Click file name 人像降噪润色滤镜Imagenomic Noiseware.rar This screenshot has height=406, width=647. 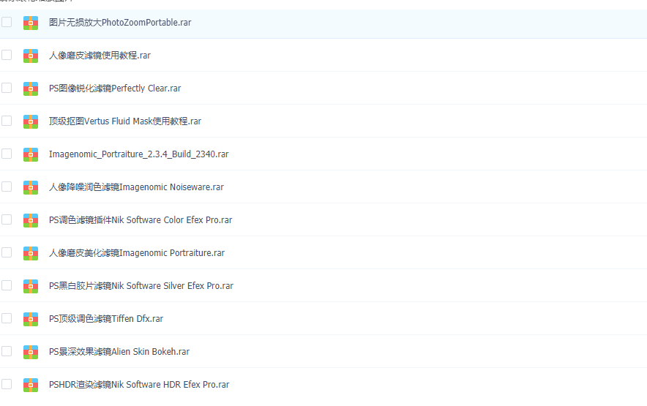pyautogui.click(x=137, y=187)
